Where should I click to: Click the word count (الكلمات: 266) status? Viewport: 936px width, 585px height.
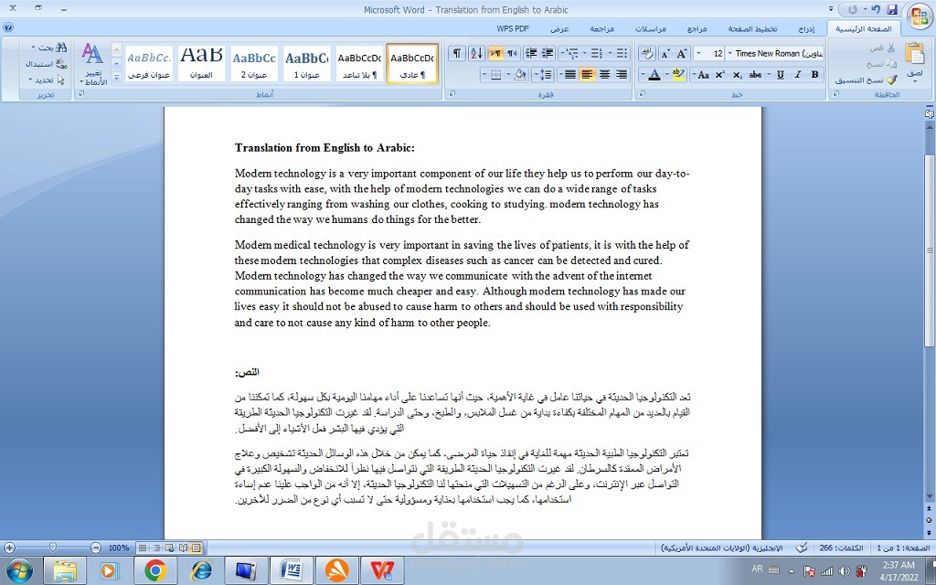point(840,548)
